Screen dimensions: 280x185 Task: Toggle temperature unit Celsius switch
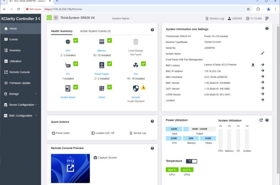pyautogui.click(x=191, y=161)
